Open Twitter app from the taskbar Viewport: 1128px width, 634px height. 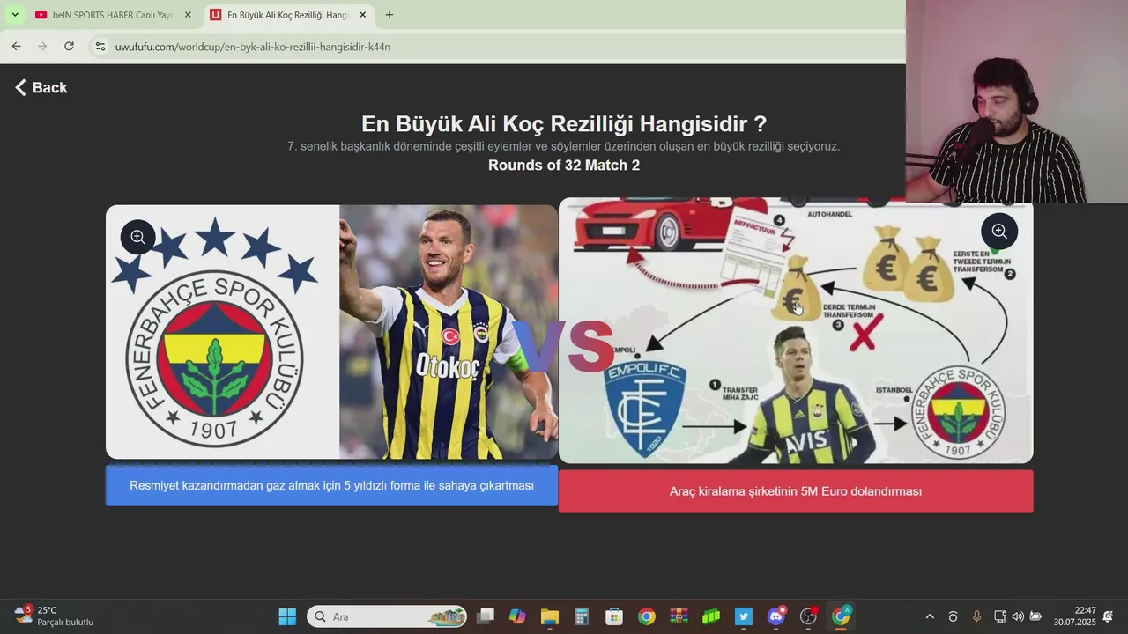coord(744,616)
